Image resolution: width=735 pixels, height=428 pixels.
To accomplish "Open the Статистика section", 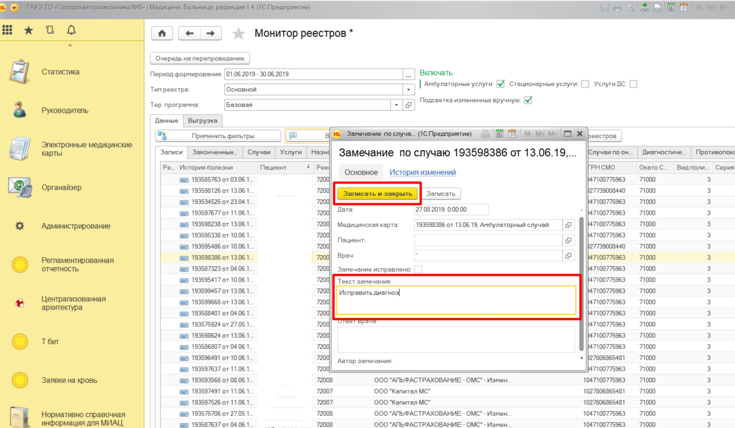I will [x=60, y=72].
